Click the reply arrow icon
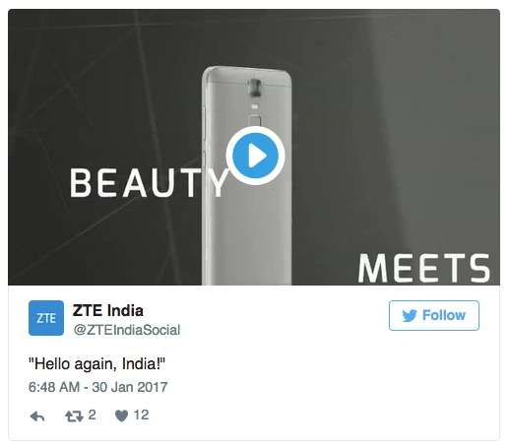Screen dimensions: 510x448 point(37,416)
